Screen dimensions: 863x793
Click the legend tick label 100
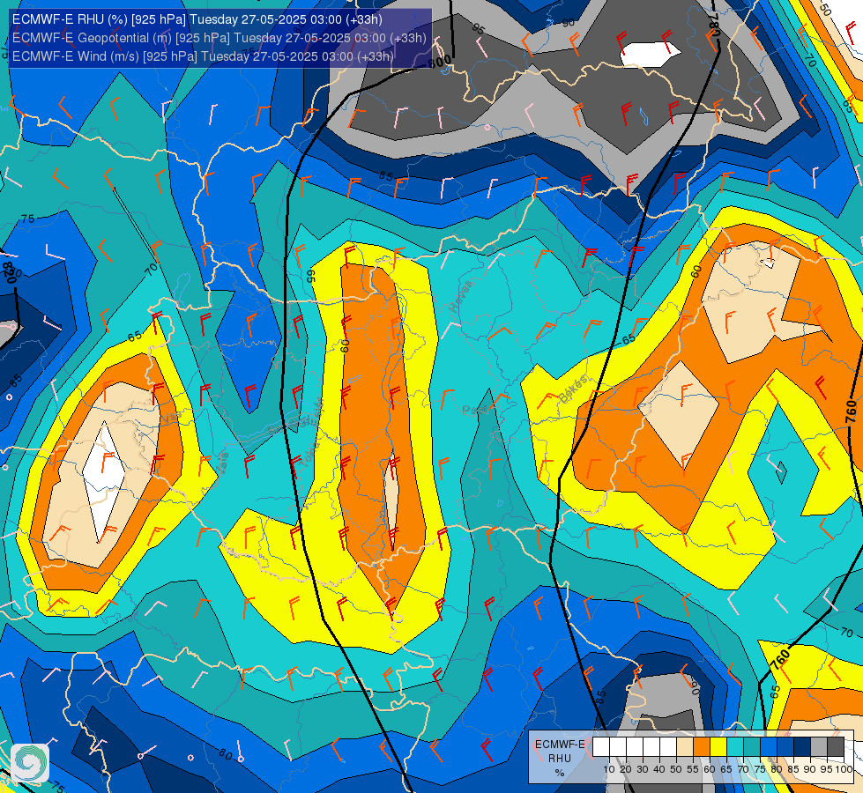click(x=844, y=769)
